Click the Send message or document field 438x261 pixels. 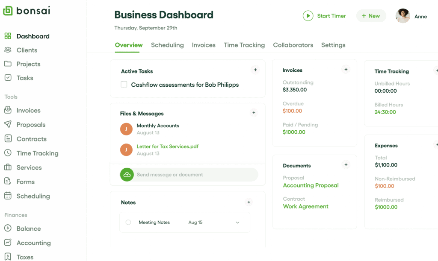coord(184,174)
